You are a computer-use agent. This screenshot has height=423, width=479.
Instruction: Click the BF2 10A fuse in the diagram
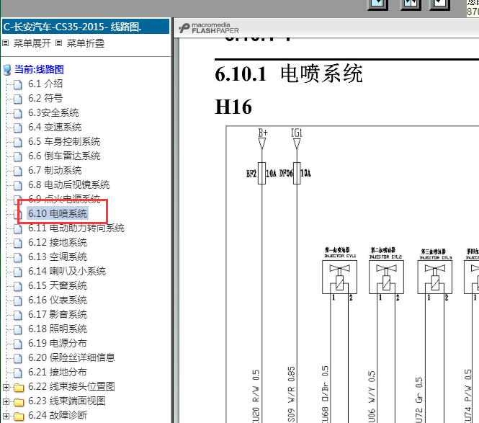click(261, 173)
